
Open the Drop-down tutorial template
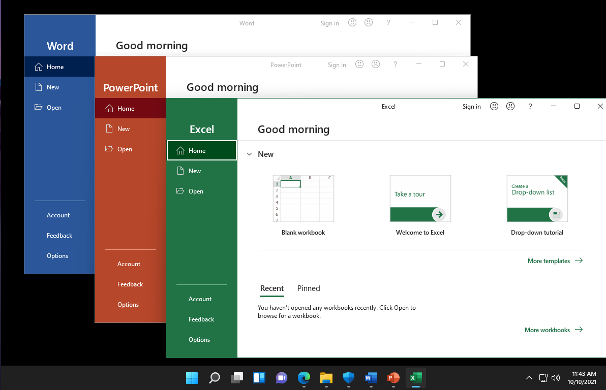coord(537,199)
